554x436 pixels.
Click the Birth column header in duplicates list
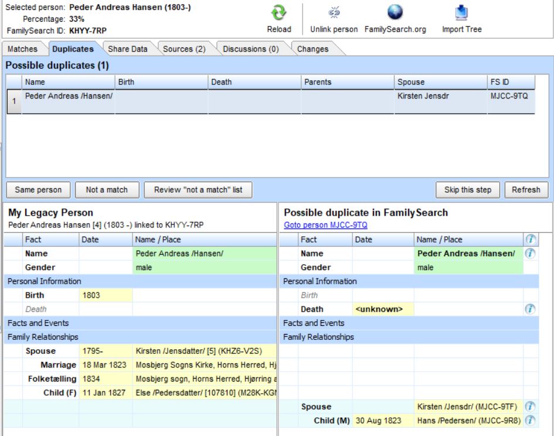click(161, 82)
